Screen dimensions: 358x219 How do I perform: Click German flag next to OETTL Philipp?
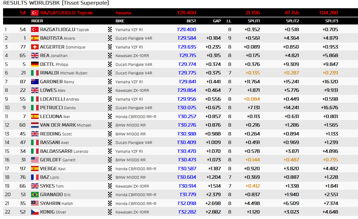point(35,64)
